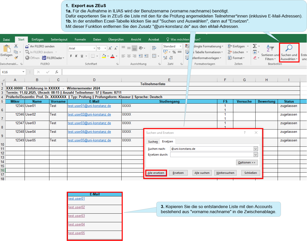Select the format painter brush icon
This screenshot has width=307, height=241.
pyautogui.click(x=16, y=58)
